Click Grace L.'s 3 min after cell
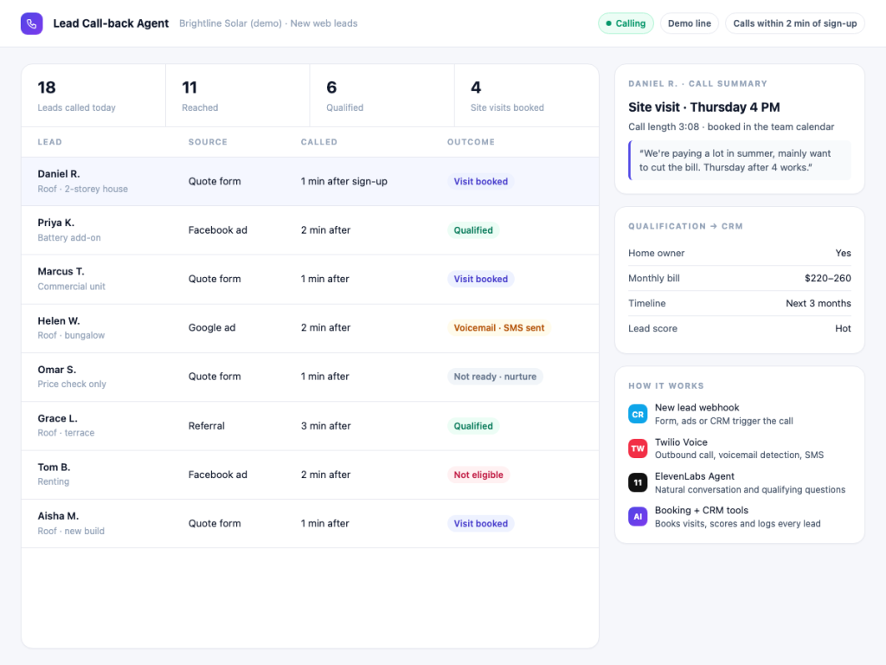886x665 pixels. tap(325, 426)
